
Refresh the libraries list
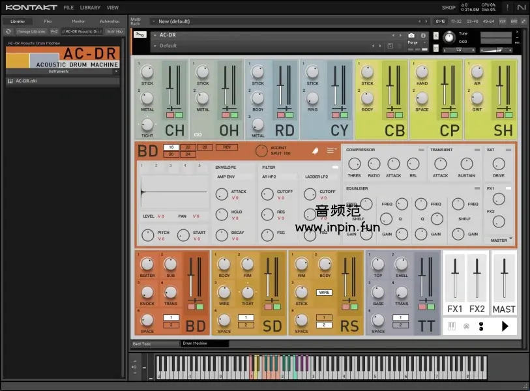(x=8, y=31)
